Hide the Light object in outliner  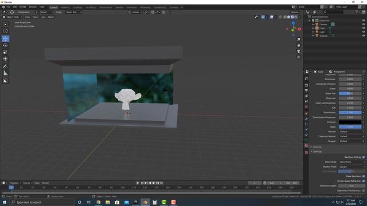click(364, 32)
